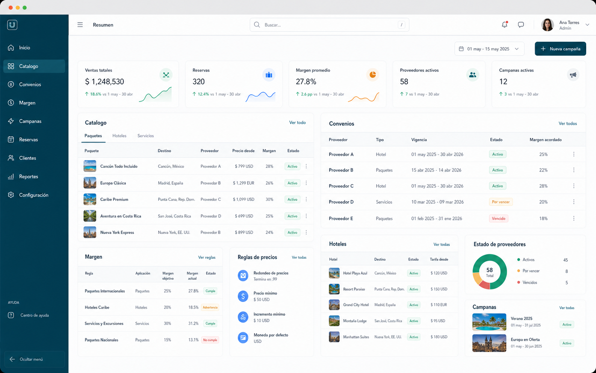Screen dimensions: 596x373
Task: Click Nueva campaña button
Action: (x=560, y=49)
